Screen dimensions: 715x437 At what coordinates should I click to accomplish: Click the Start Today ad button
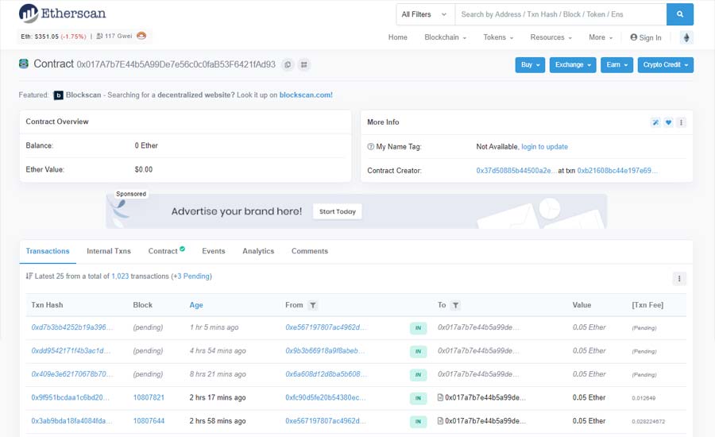pos(338,211)
